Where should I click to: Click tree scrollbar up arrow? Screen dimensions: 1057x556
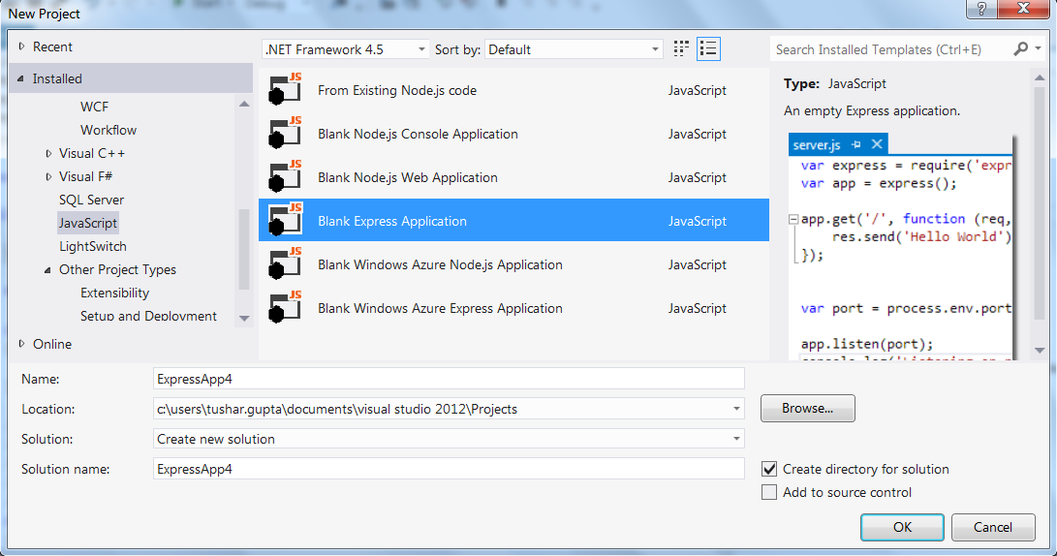click(244, 104)
